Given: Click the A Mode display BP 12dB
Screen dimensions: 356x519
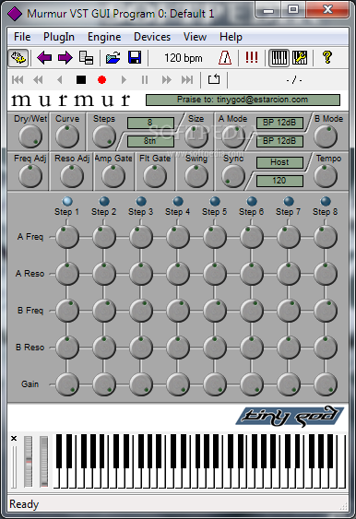Looking at the screenshot, I should click(x=279, y=123).
